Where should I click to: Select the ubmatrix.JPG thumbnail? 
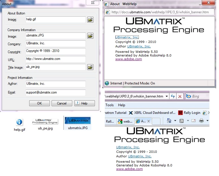tap(78, 120)
